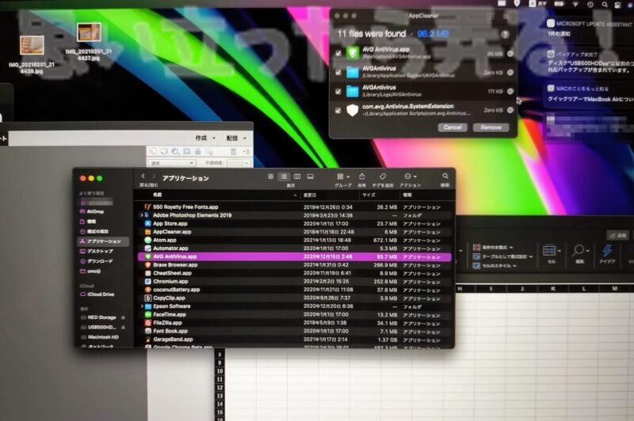
Task: Open the MacBook Air quick tour notification
Action: coord(589,94)
